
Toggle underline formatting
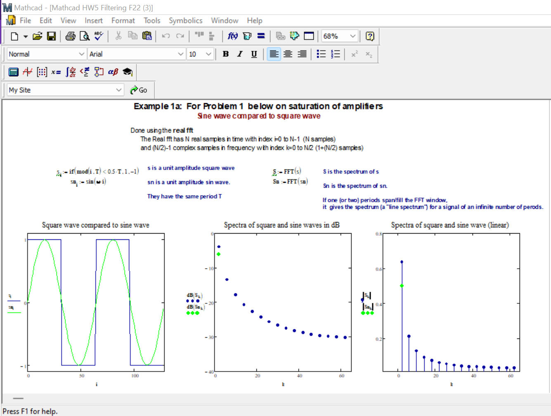click(x=254, y=54)
